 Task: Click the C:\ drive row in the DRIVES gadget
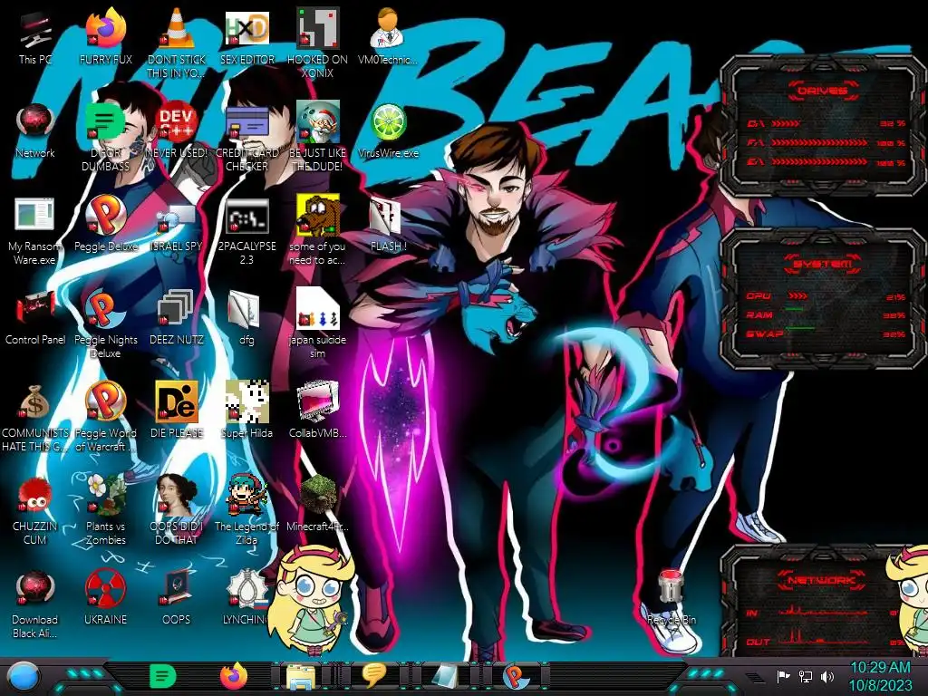click(x=826, y=123)
